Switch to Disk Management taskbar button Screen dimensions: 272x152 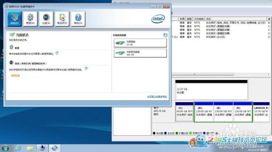pos(42,148)
